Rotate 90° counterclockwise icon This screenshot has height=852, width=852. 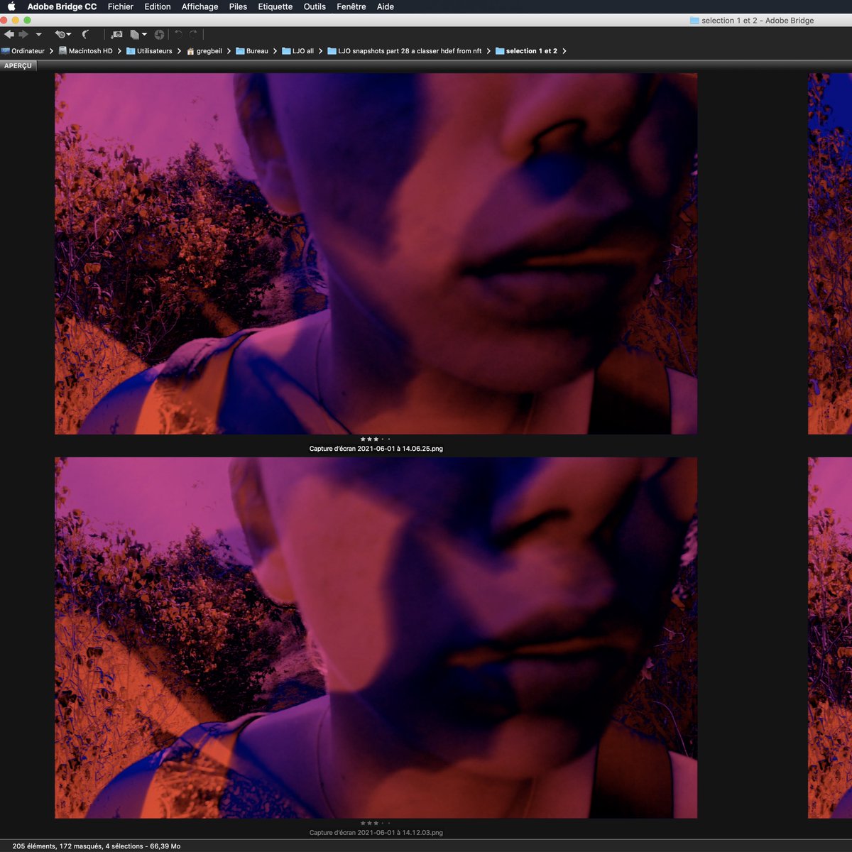click(x=178, y=34)
